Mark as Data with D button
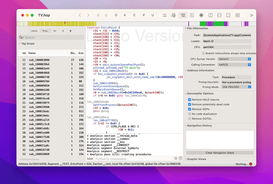273x184 pixels. pyautogui.click(x=116, y=15)
